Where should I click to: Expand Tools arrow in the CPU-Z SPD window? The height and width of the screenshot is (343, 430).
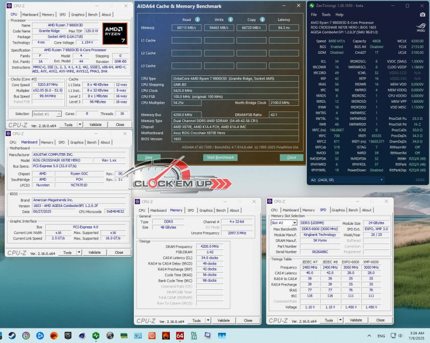coord(340,320)
